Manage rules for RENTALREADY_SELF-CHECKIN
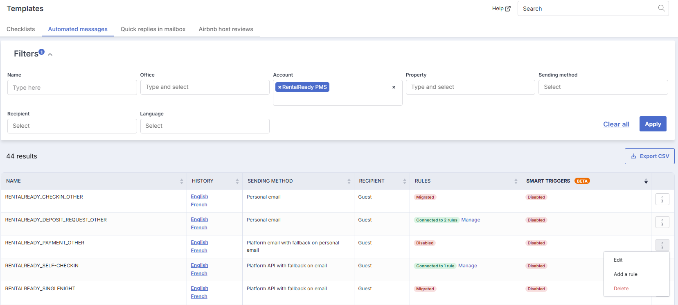The height and width of the screenshot is (305, 678). [x=468, y=266]
